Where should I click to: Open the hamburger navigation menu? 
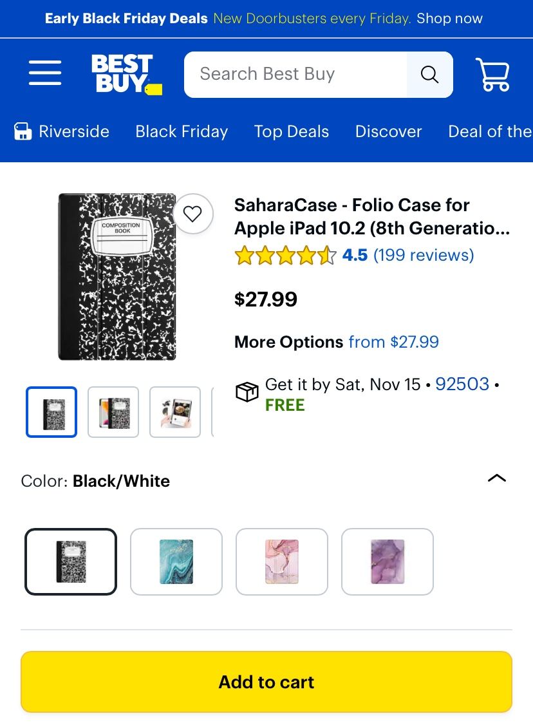tap(44, 73)
